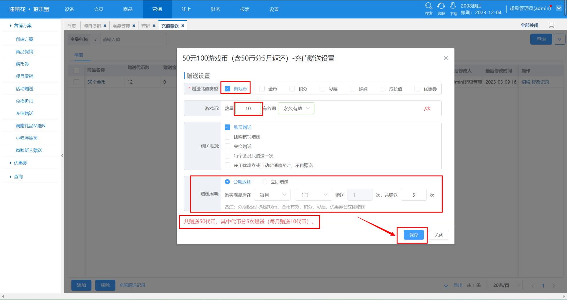Click the 编辑 link for 50个金币
Image resolution: width=567 pixels, height=300 pixels.
point(526,82)
